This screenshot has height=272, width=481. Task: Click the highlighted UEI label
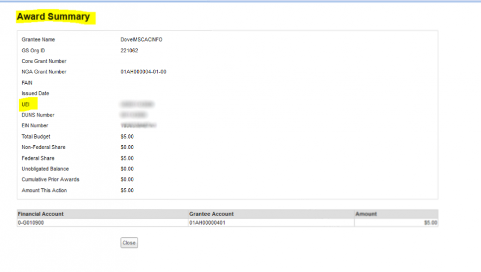pyautogui.click(x=26, y=104)
